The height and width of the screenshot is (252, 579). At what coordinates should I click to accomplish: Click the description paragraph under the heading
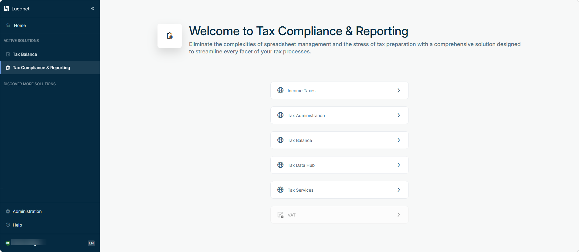click(355, 48)
